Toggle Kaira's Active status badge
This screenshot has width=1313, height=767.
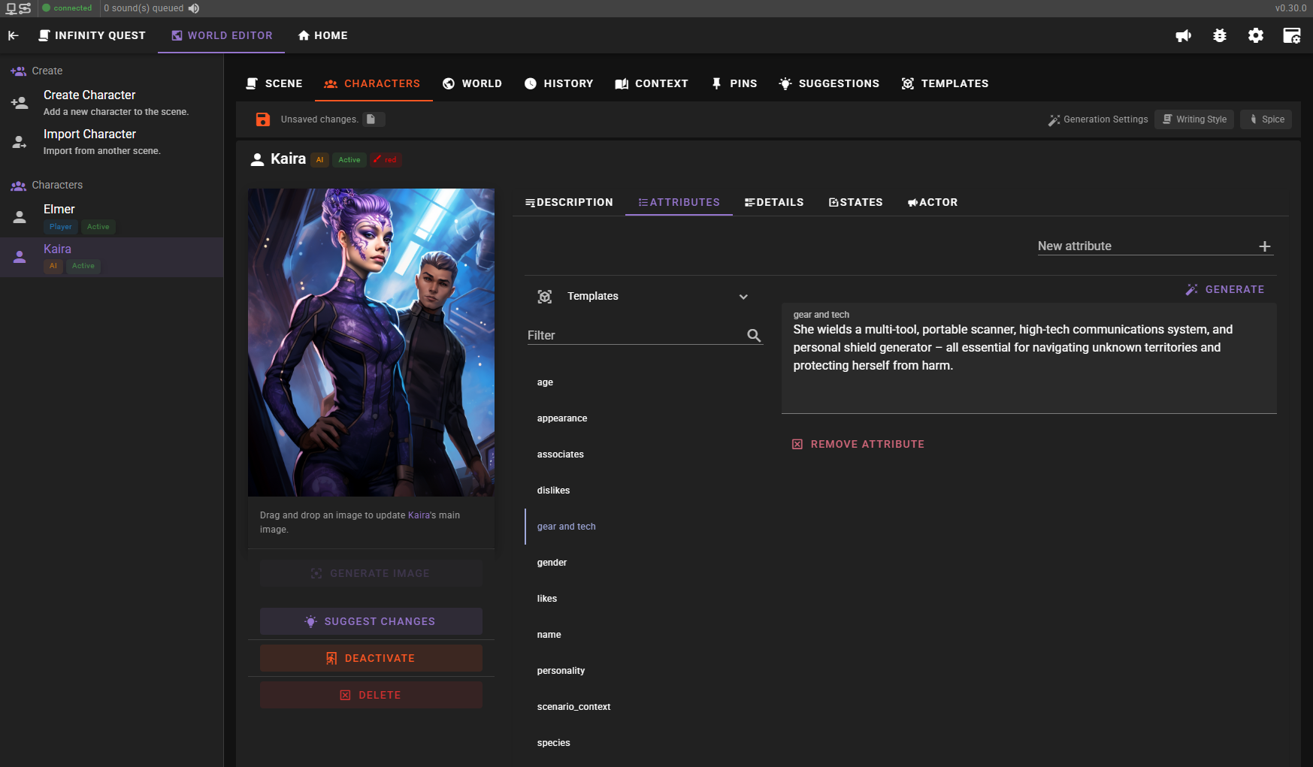click(349, 159)
